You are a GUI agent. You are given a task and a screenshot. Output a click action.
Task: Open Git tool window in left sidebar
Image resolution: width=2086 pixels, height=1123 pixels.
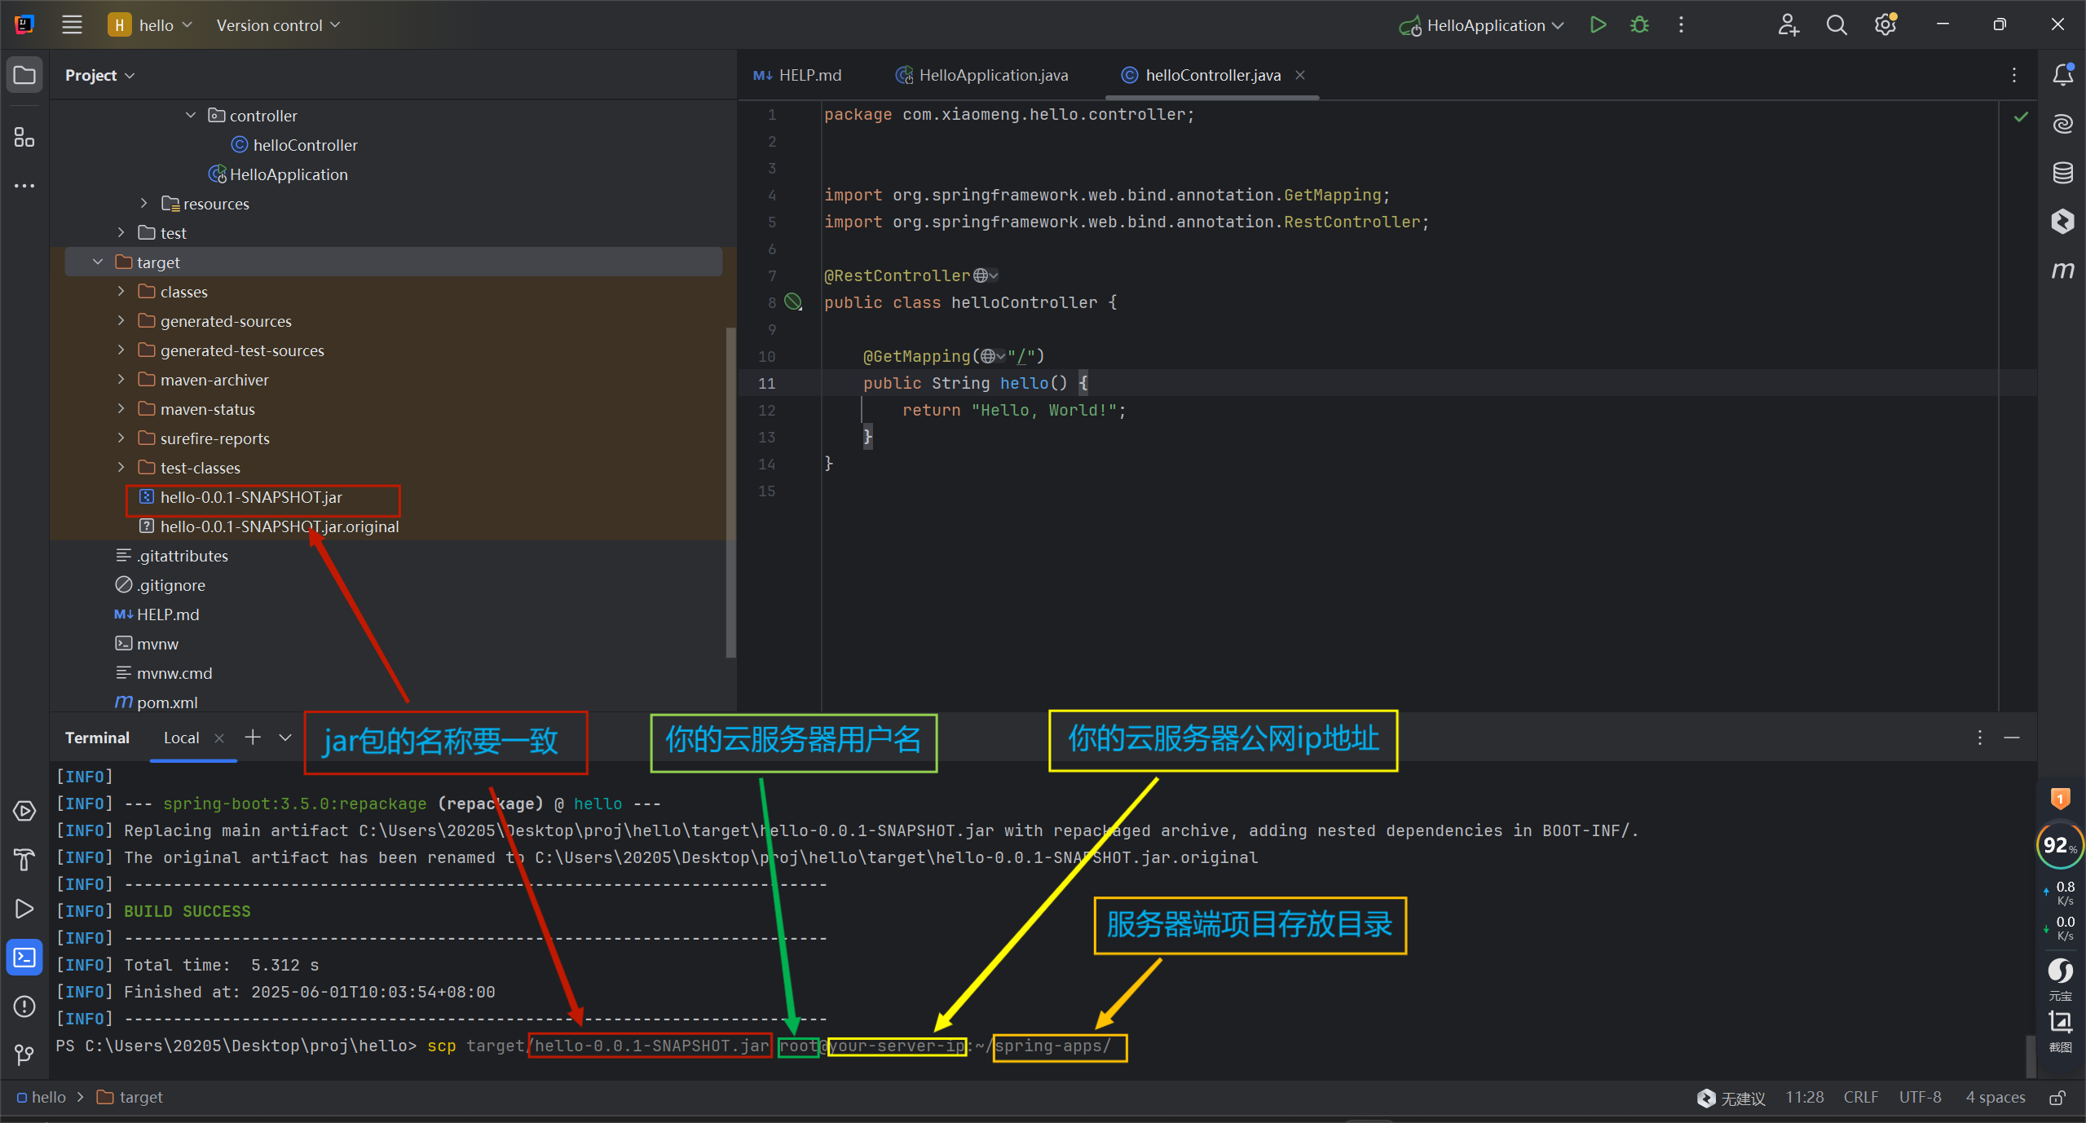[x=24, y=1055]
